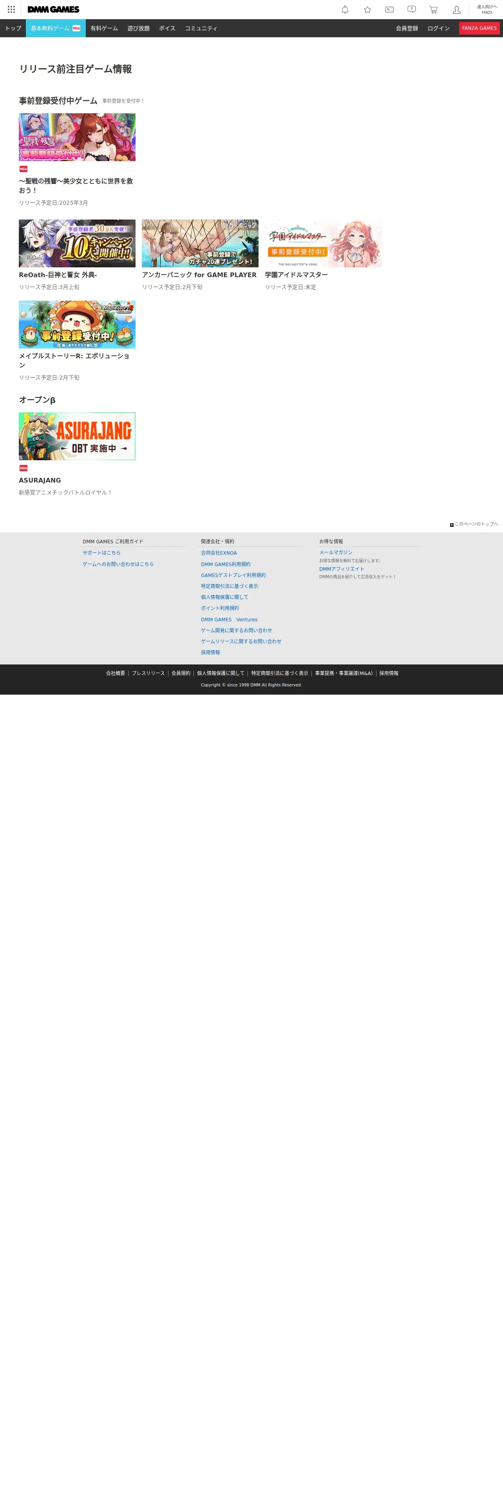Open the ASURAJANG OBT banner image

point(77,436)
